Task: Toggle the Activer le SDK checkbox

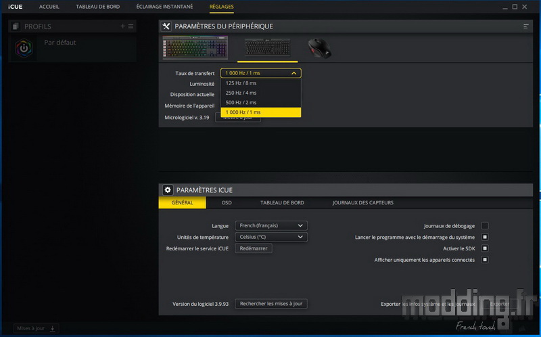Action: pyautogui.click(x=485, y=248)
